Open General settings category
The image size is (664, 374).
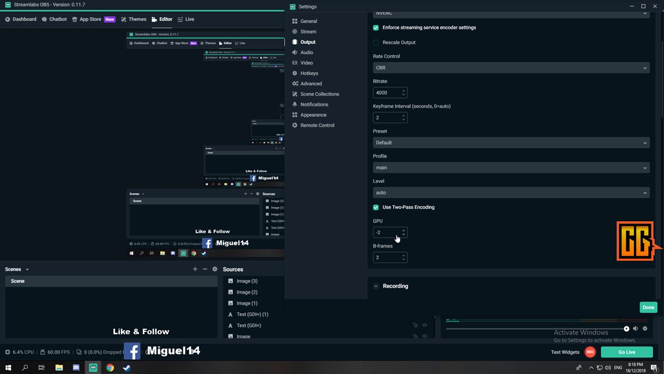(309, 21)
